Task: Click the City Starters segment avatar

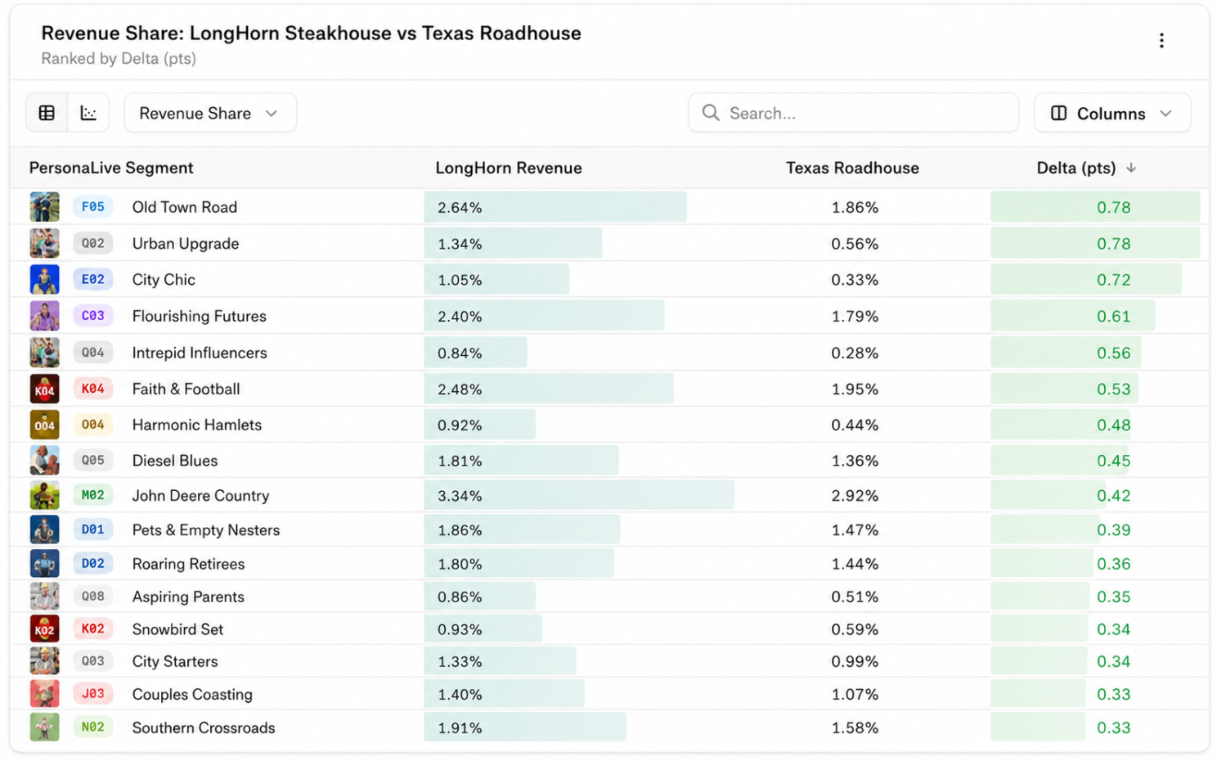Action: [x=44, y=661]
